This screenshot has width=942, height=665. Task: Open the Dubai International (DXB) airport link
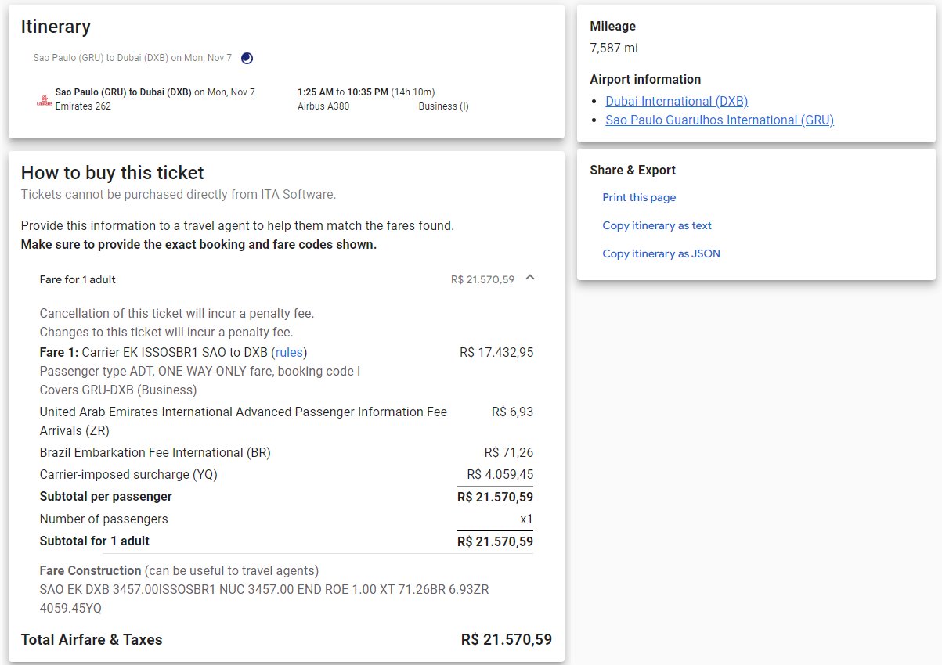tap(677, 101)
